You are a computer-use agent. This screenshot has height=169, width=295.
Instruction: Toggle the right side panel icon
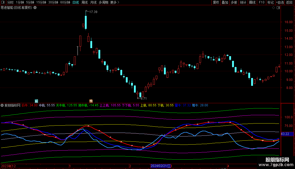click(x=278, y=8)
